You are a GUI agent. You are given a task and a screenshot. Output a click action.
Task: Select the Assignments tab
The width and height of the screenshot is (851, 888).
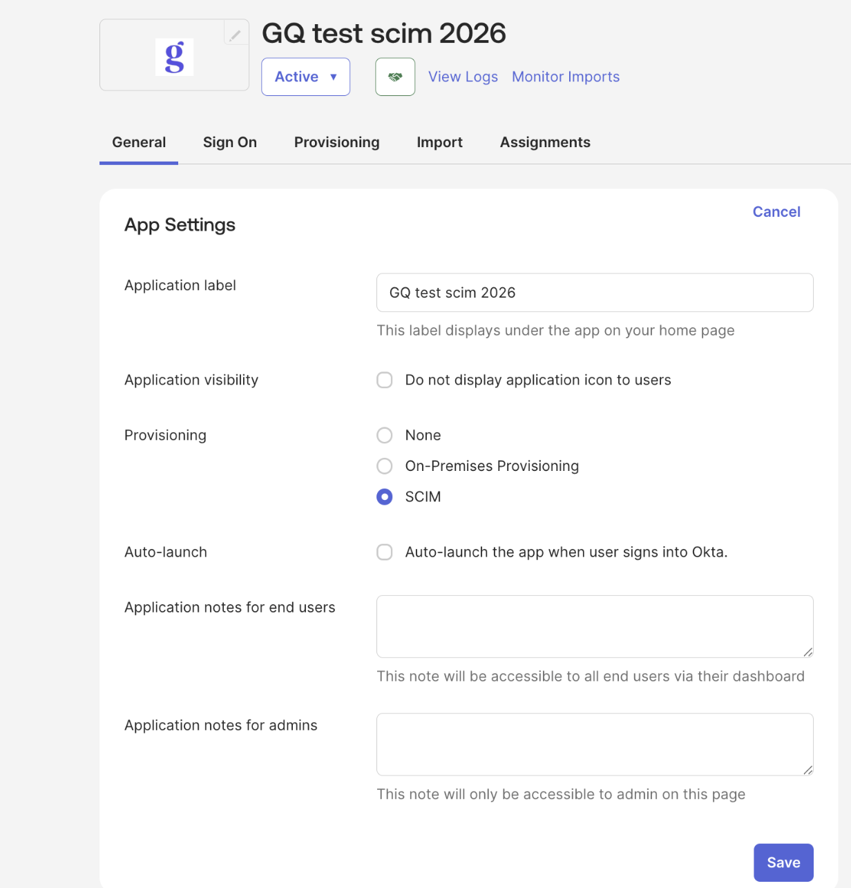(545, 142)
